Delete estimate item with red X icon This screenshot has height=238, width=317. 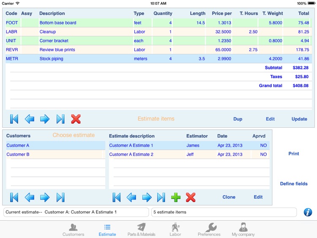(x=76, y=119)
